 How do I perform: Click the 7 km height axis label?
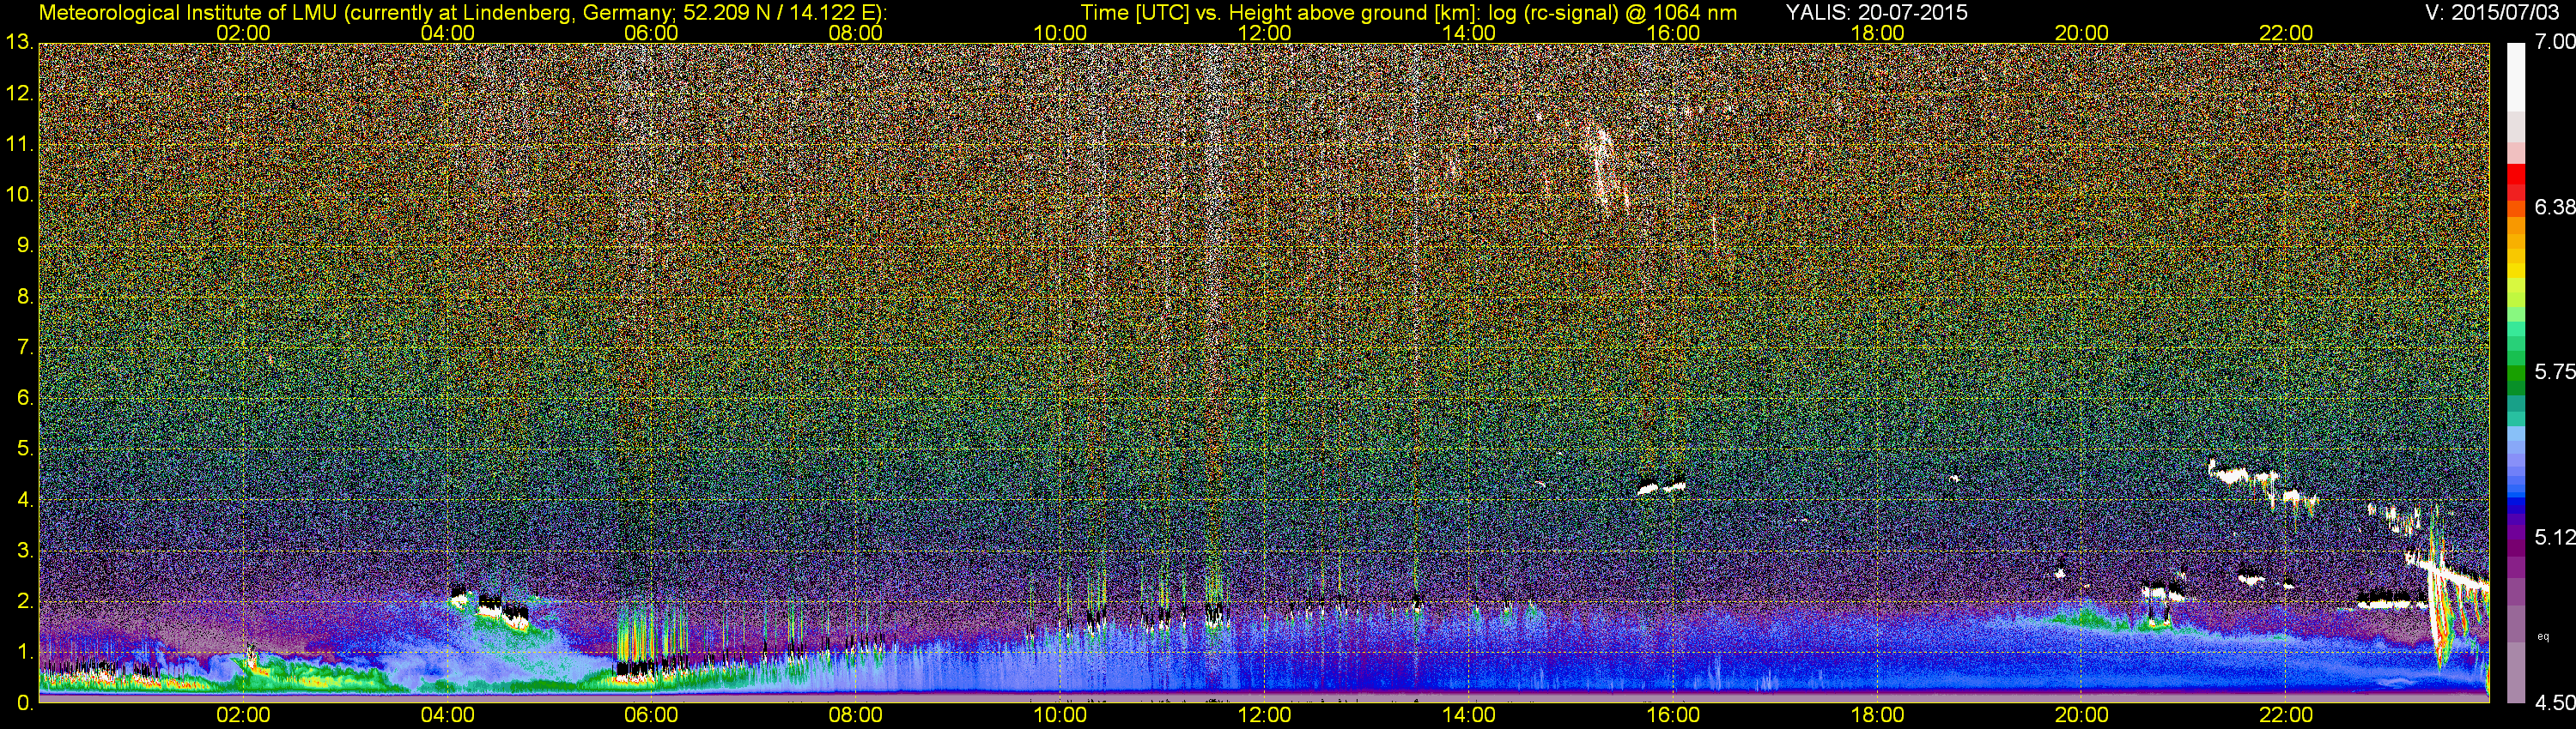(24, 347)
